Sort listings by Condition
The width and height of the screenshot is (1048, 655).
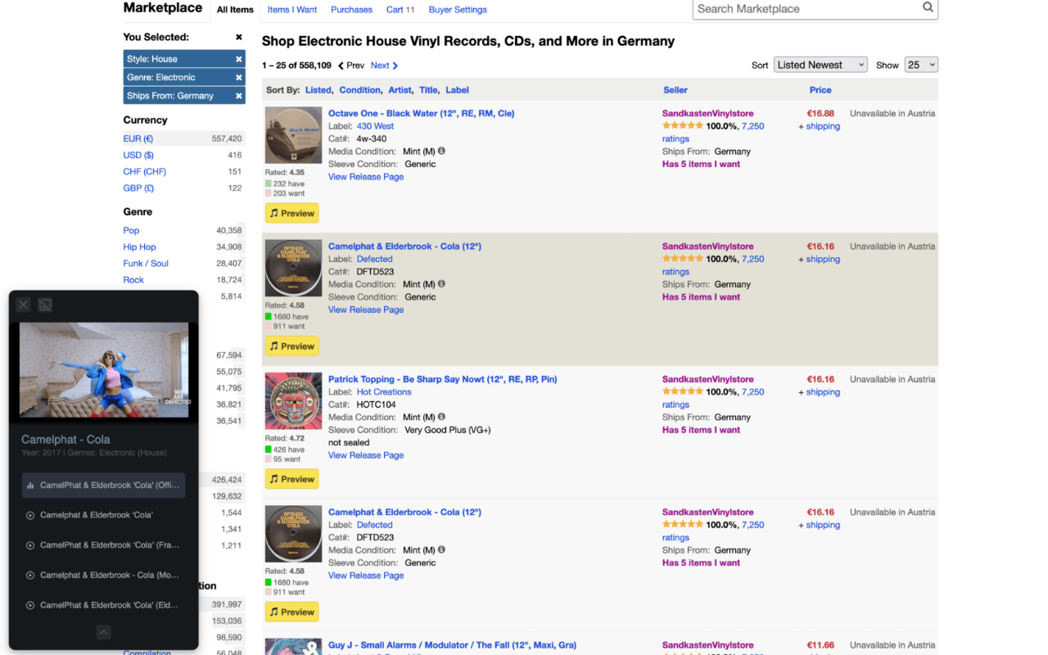tap(360, 90)
